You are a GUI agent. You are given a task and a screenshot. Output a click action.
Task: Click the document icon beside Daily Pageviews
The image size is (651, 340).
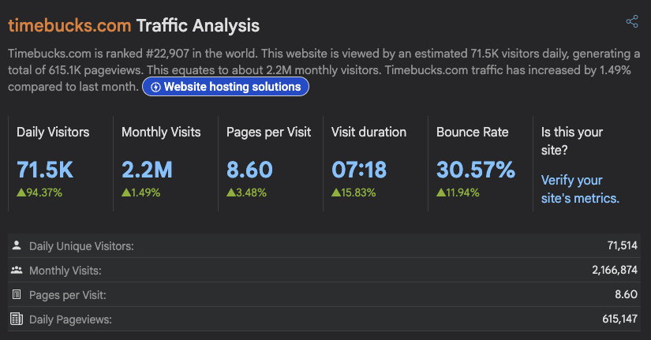(x=17, y=319)
